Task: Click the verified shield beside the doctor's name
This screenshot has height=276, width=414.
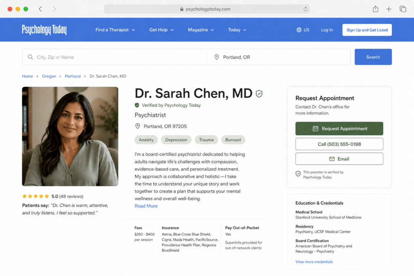Action: (259, 94)
